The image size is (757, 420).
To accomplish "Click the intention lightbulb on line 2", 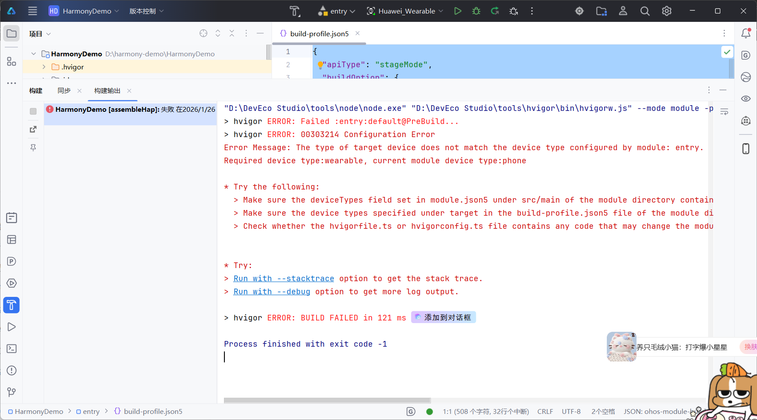I will point(320,65).
